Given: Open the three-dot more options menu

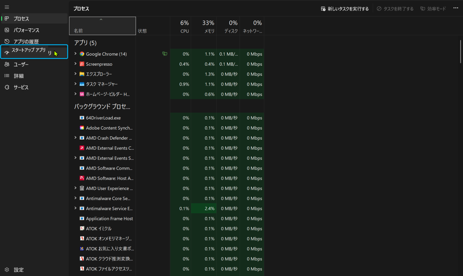Looking at the screenshot, I should tap(456, 8).
